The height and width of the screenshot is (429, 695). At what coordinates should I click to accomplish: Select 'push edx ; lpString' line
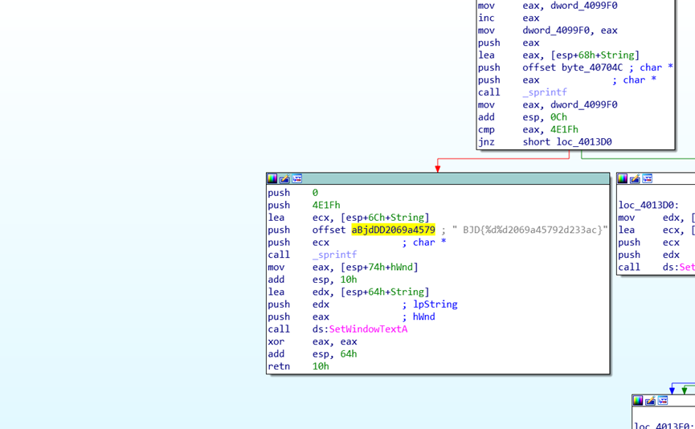[x=362, y=304]
